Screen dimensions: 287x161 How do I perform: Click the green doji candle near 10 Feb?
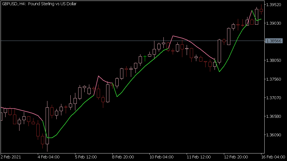145,58
